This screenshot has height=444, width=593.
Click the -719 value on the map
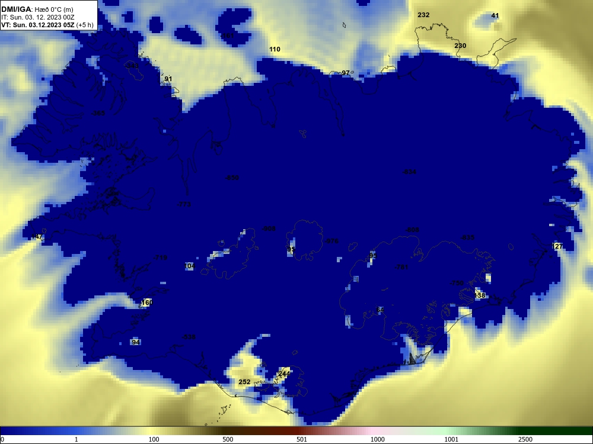[x=160, y=258]
